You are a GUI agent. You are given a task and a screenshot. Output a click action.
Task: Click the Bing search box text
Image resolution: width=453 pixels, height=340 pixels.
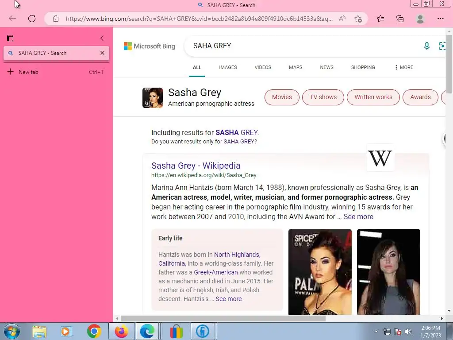coord(212,46)
